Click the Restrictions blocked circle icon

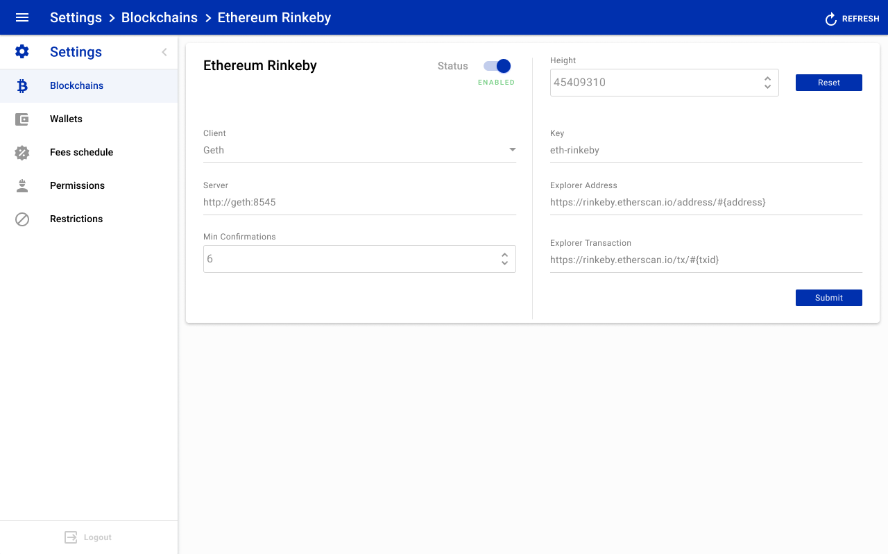click(22, 219)
